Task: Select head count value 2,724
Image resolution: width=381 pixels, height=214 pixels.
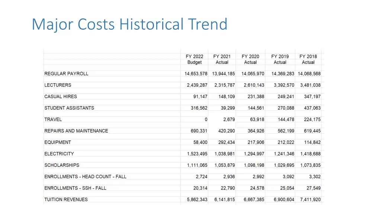Action: coord(202,176)
